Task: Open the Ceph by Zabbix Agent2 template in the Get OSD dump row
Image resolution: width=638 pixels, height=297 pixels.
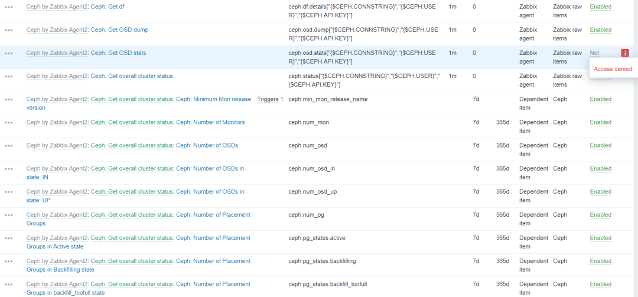Action: [57, 30]
